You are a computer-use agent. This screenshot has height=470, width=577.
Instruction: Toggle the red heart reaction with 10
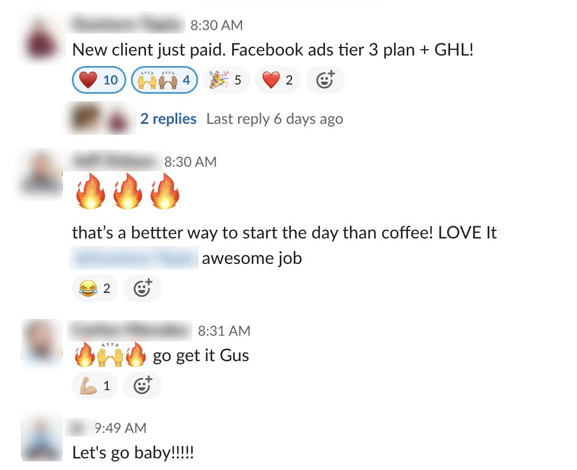(x=98, y=80)
